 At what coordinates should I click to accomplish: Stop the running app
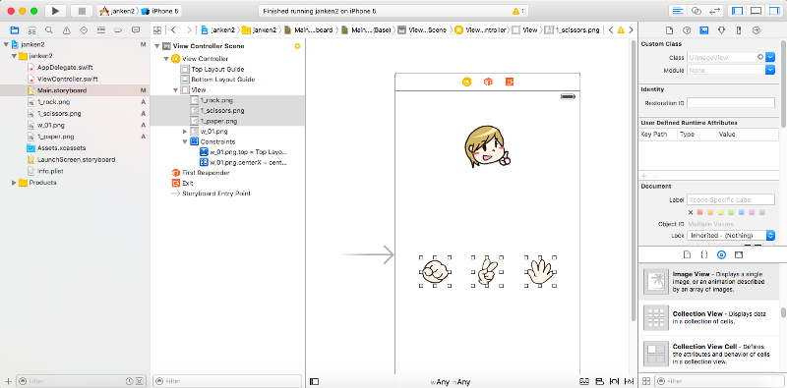coord(82,11)
